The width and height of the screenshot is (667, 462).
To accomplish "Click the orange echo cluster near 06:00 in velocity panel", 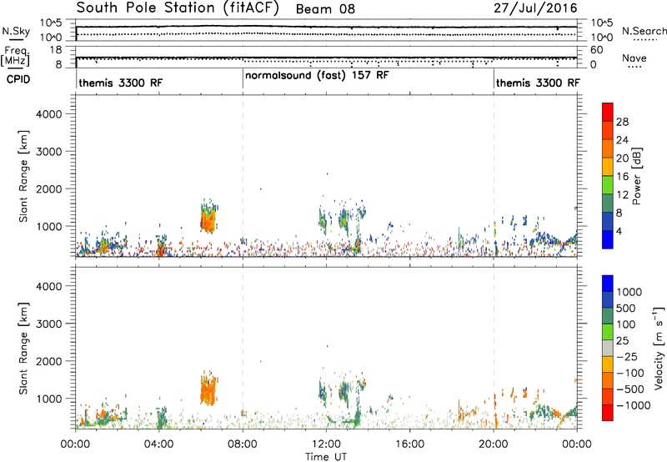I will click(208, 389).
